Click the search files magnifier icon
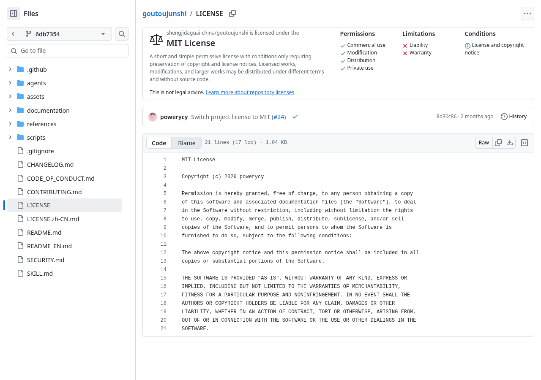 pos(122,34)
